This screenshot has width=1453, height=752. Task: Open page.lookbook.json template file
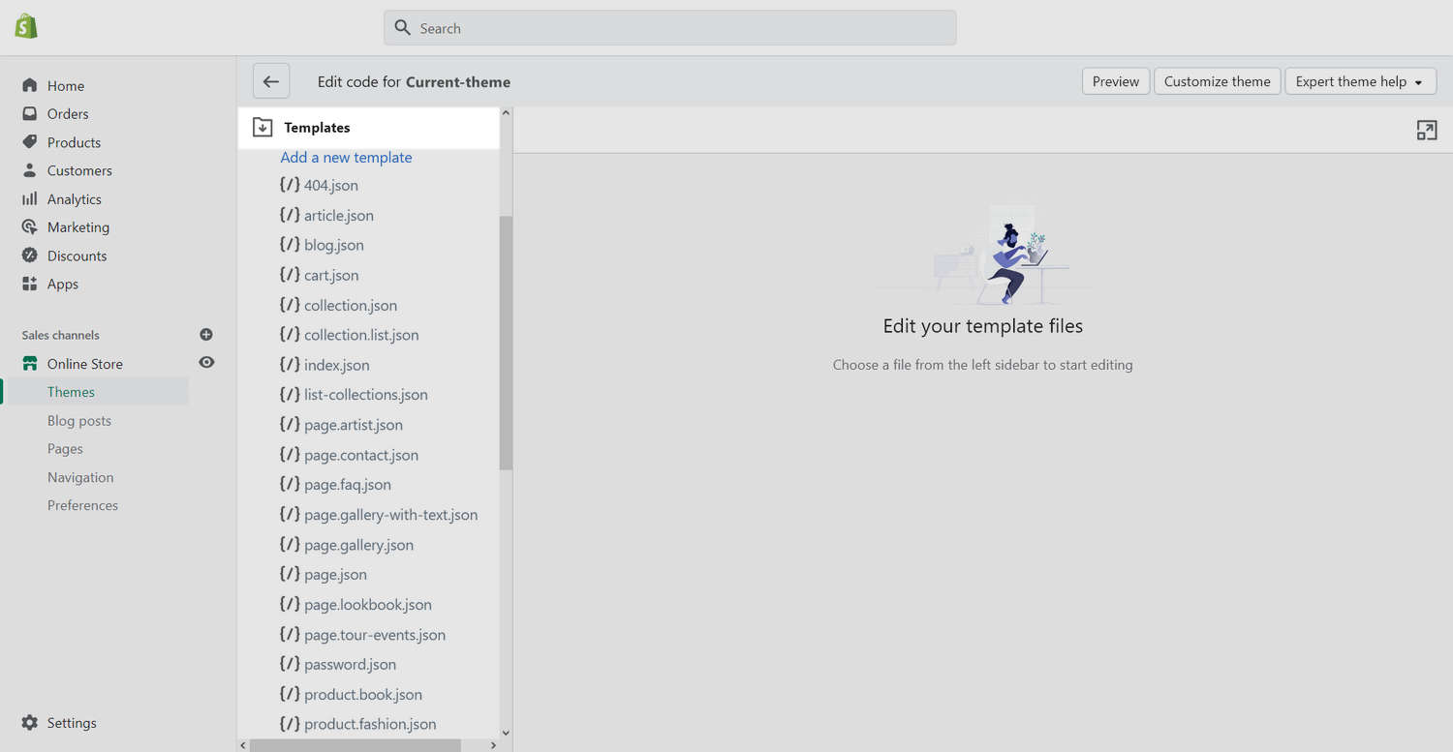tap(368, 604)
